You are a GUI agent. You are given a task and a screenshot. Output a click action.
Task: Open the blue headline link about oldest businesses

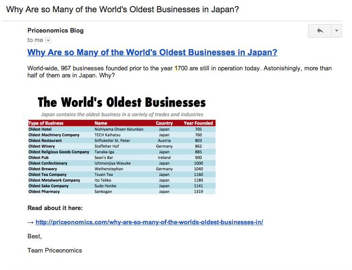(x=152, y=52)
